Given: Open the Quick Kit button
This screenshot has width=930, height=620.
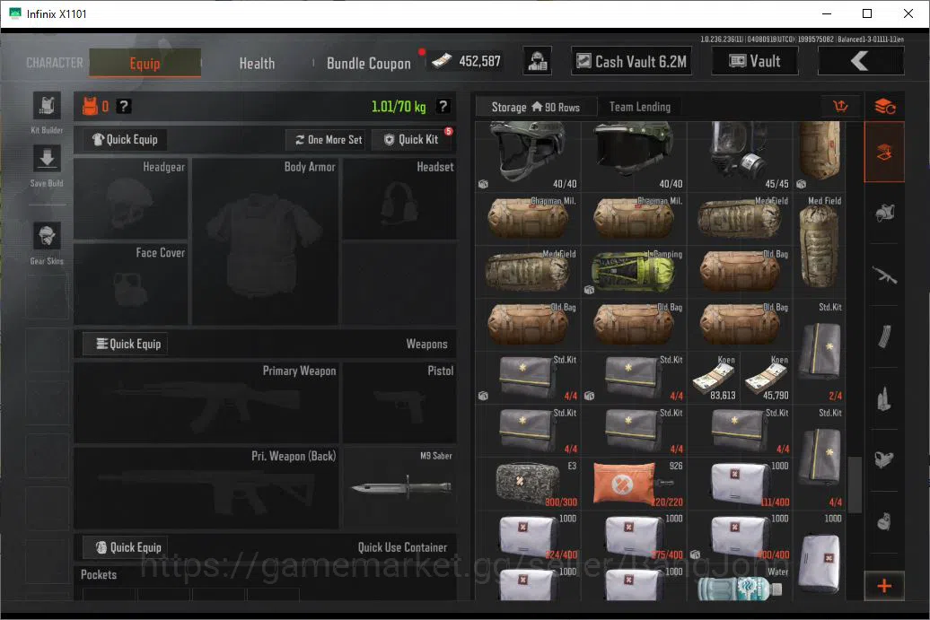Looking at the screenshot, I should (412, 140).
